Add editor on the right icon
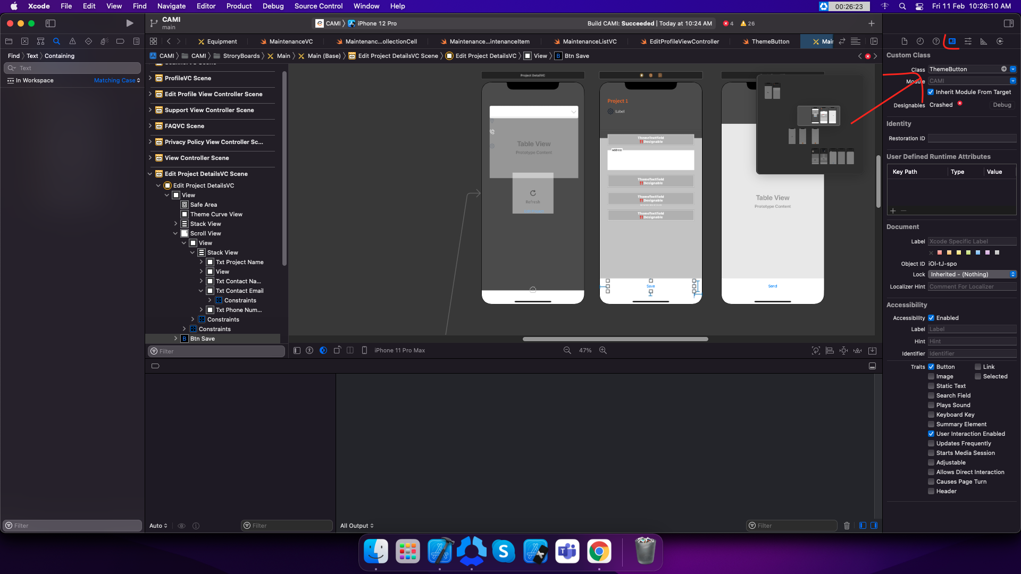Image resolution: width=1021 pixels, height=574 pixels. pyautogui.click(x=874, y=41)
